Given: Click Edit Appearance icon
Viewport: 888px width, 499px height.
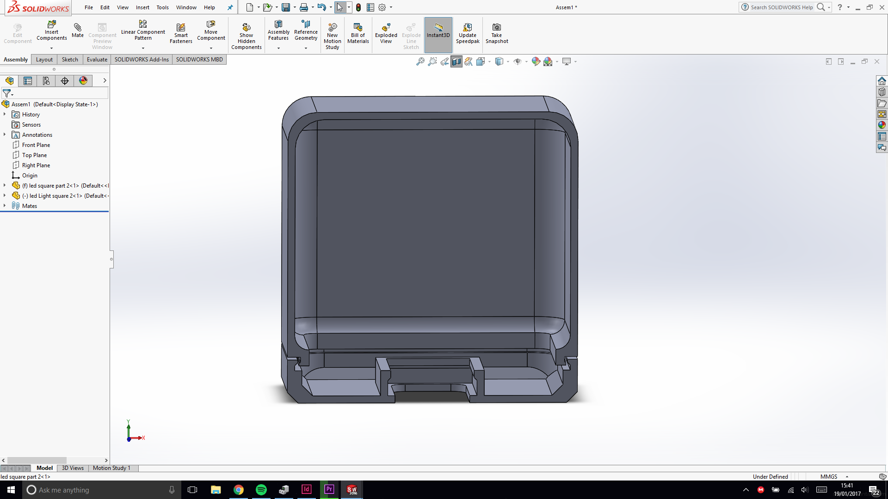Looking at the screenshot, I should coord(536,61).
